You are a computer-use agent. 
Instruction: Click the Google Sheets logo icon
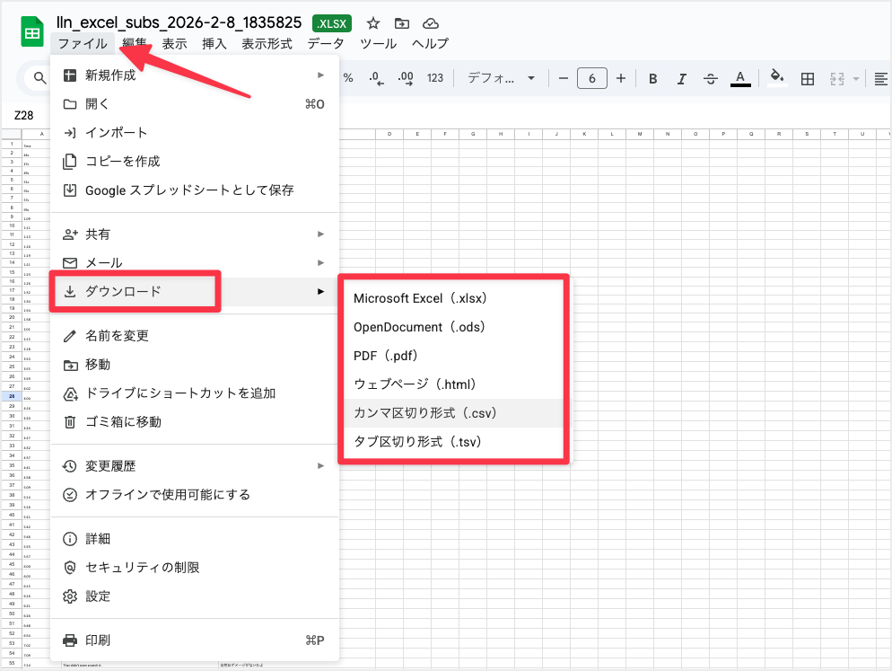[31, 31]
